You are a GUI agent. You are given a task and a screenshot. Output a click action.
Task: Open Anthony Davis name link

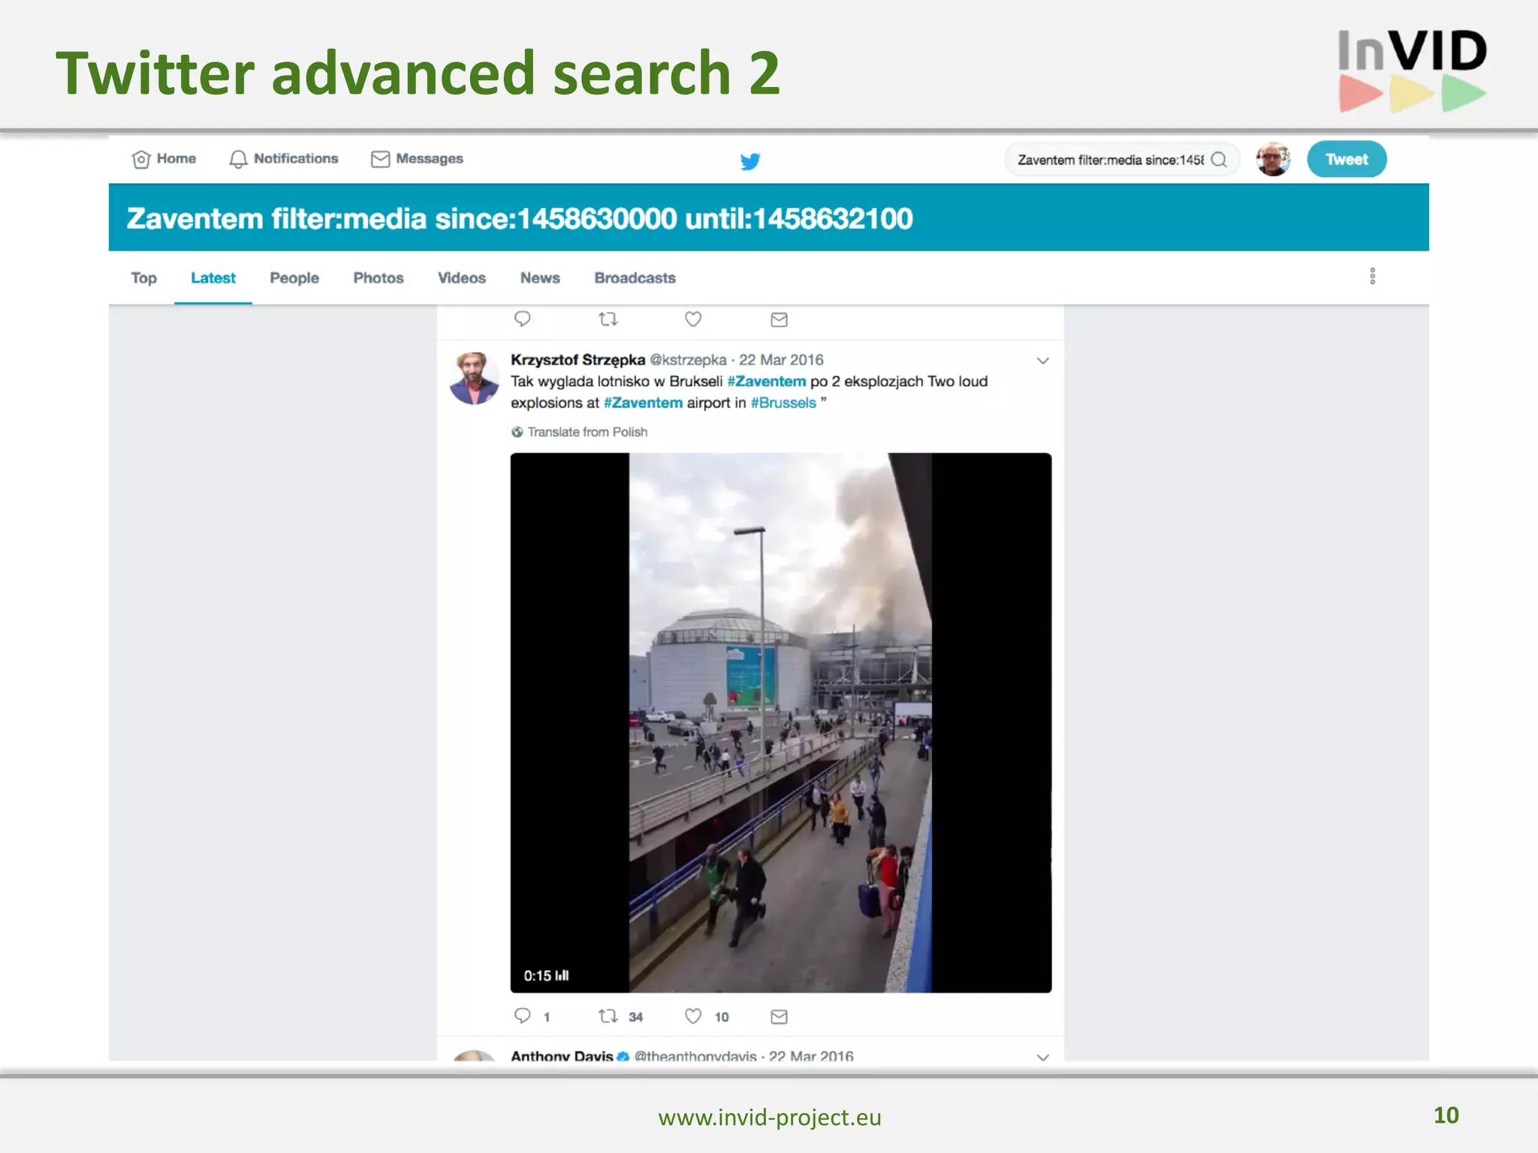pyautogui.click(x=562, y=1055)
